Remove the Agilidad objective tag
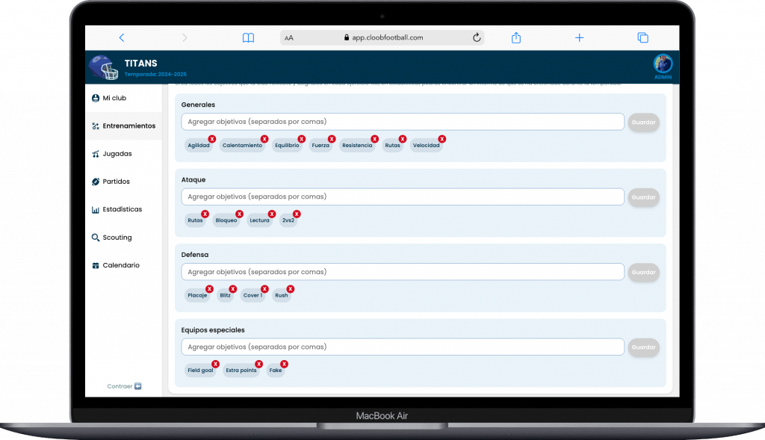 (212, 139)
